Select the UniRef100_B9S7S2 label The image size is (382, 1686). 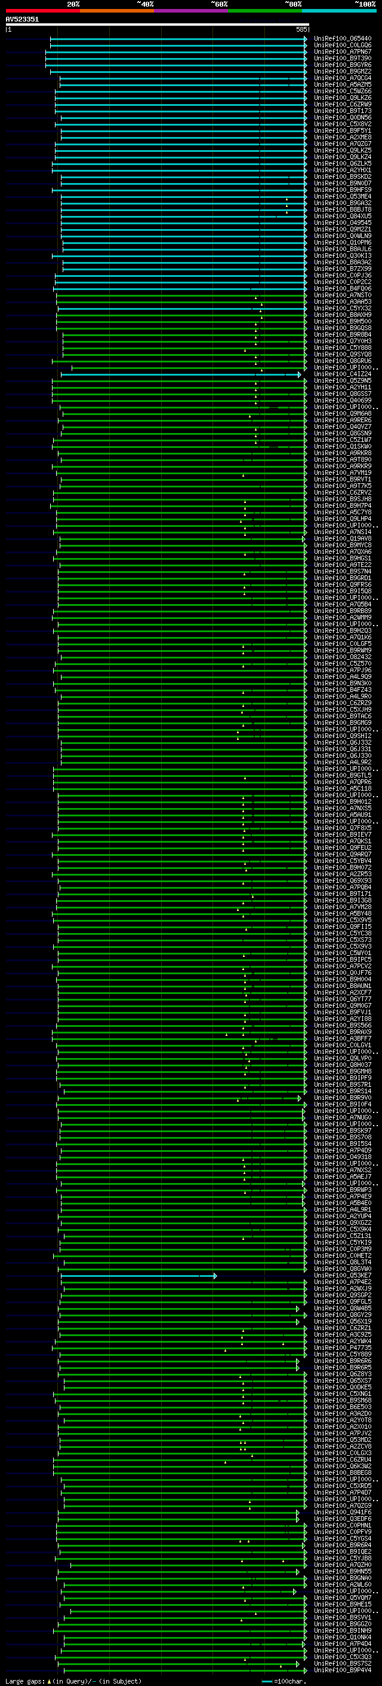(343, 1664)
